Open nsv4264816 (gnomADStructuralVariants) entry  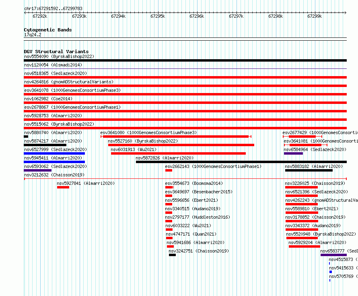[69, 82]
